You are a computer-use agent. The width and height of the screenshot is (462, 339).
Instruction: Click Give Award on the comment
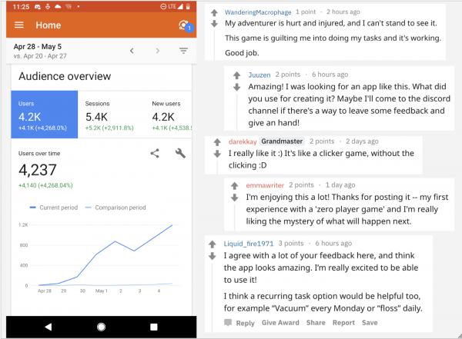click(x=280, y=324)
